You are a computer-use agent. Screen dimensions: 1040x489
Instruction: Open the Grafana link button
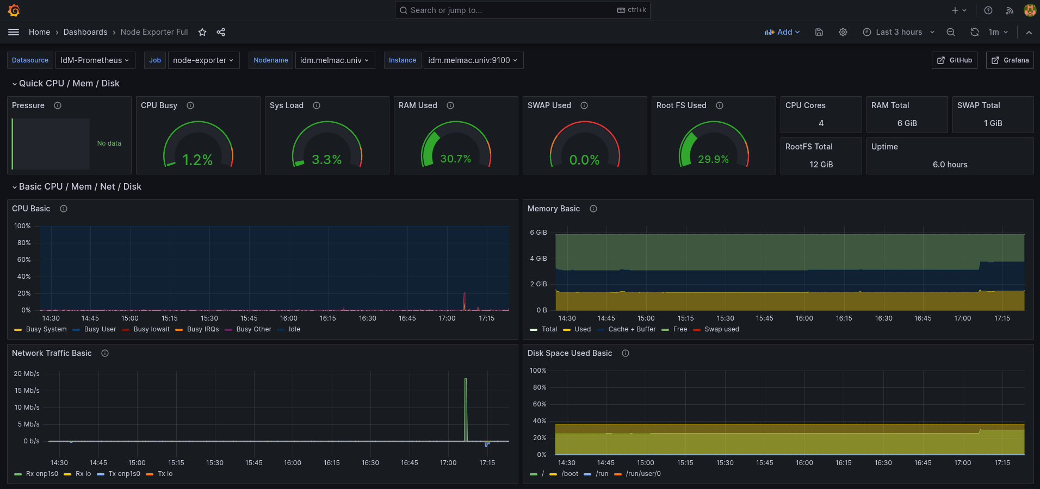[1010, 60]
